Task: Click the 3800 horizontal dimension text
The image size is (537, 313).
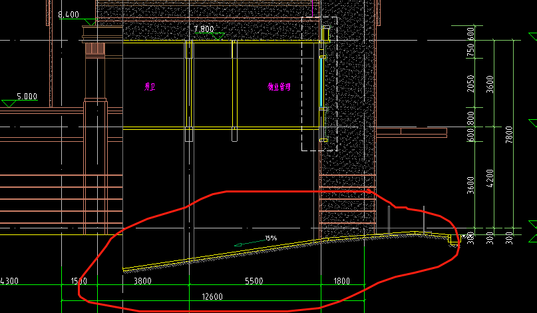Action: (x=142, y=282)
